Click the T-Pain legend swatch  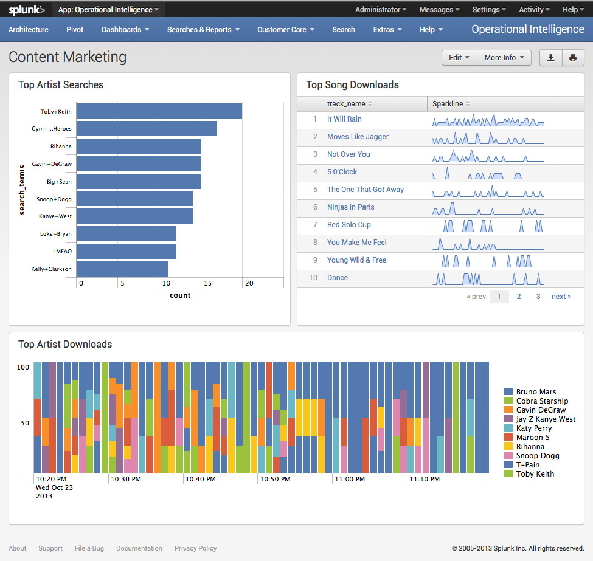point(508,464)
